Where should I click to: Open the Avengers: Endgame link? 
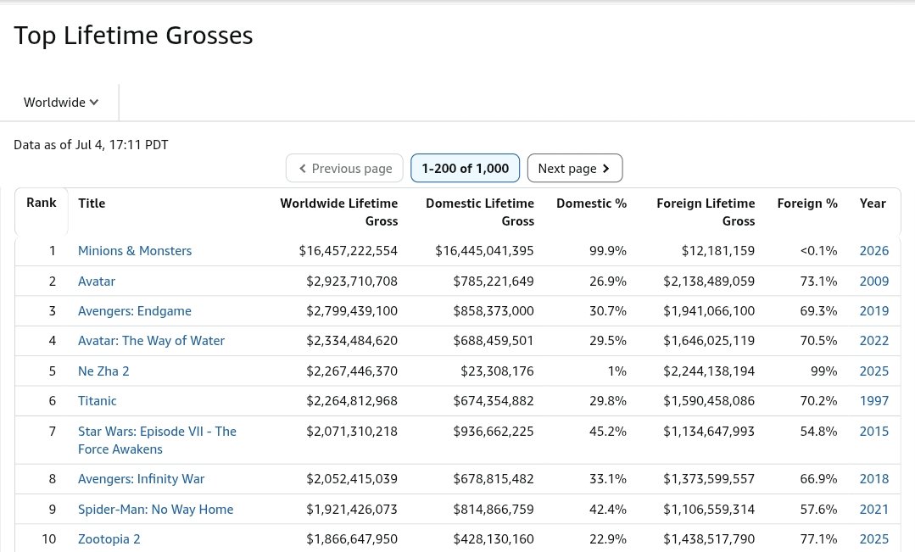point(135,310)
